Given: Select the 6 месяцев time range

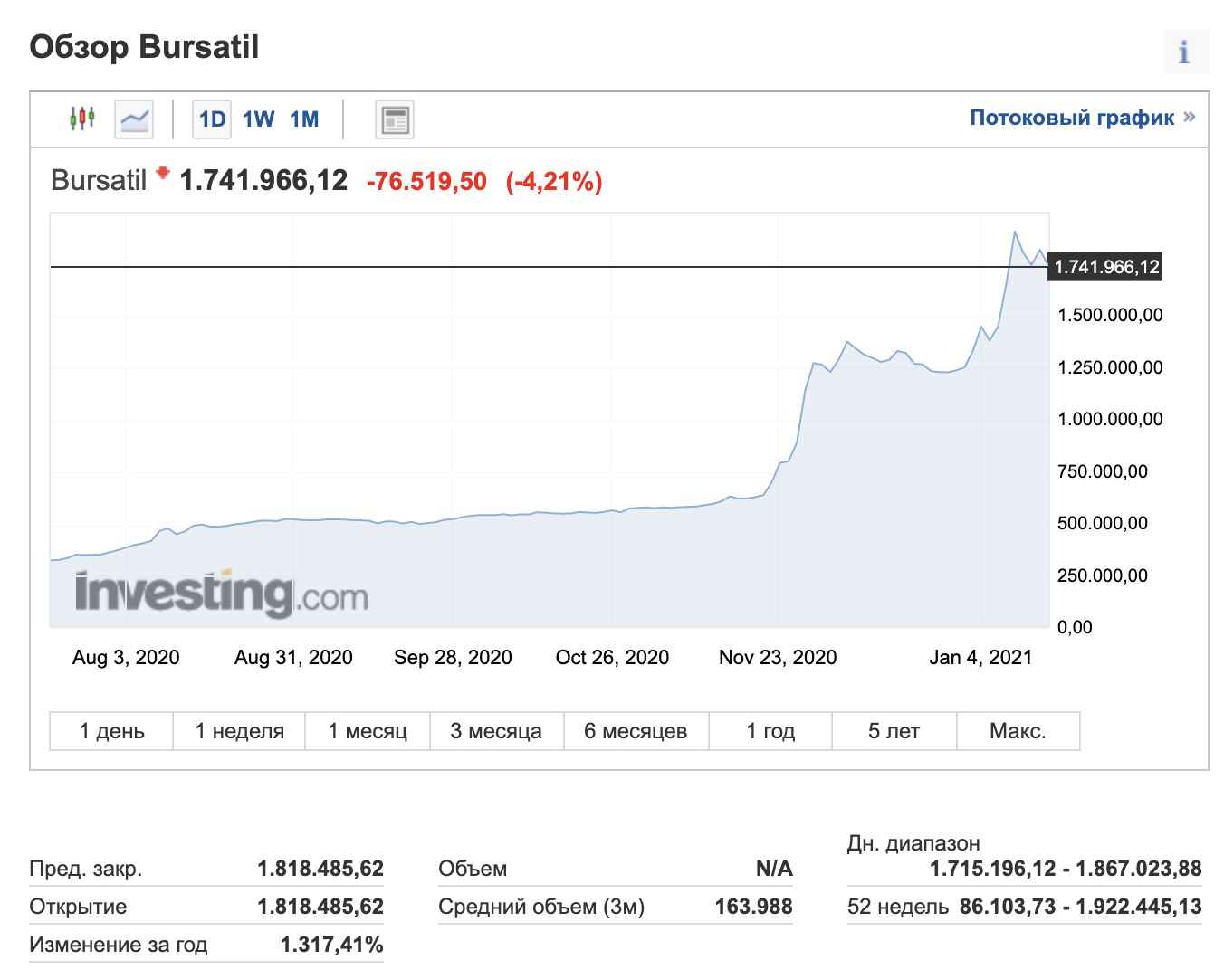Looking at the screenshot, I should [x=636, y=731].
